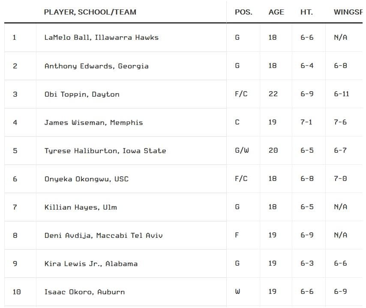This screenshot has height=308, width=366.
Task: Click the POS. column header
Action: coord(243,12)
